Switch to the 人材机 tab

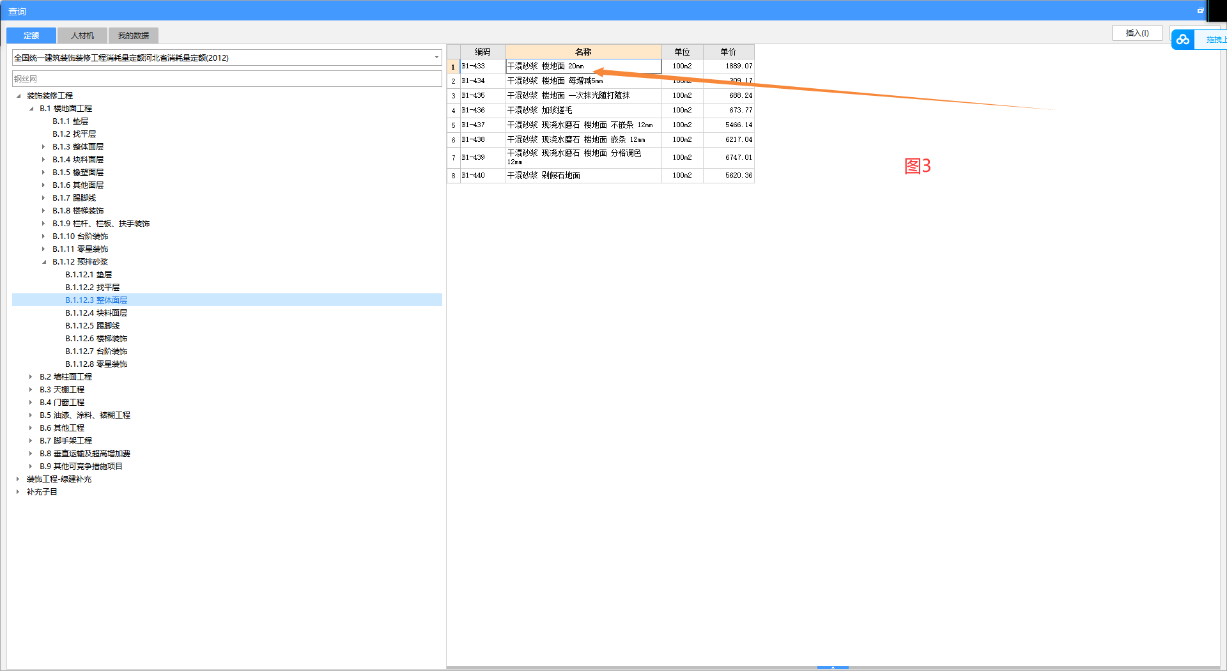coord(82,35)
